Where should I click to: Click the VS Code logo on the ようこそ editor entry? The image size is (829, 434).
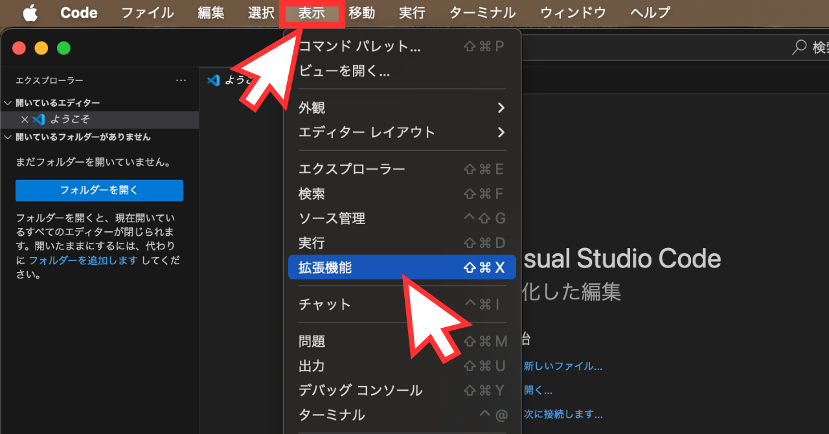coord(38,120)
